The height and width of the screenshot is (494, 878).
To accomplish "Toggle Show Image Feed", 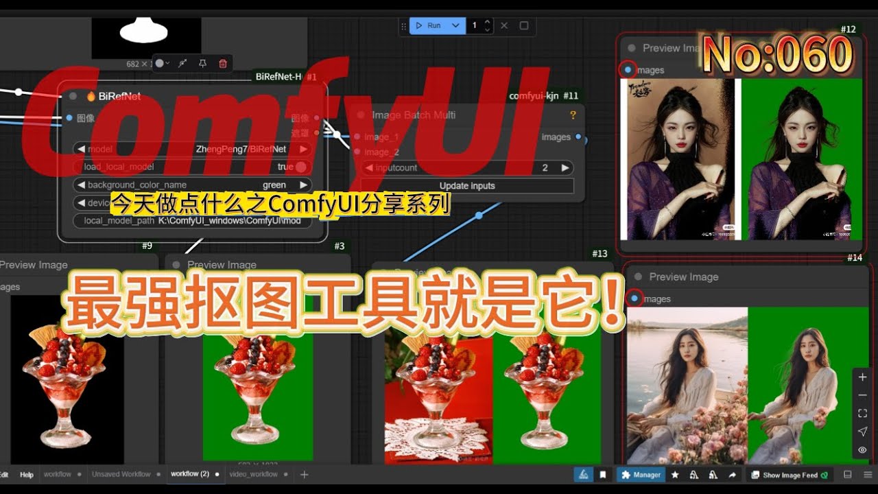I will point(790,474).
